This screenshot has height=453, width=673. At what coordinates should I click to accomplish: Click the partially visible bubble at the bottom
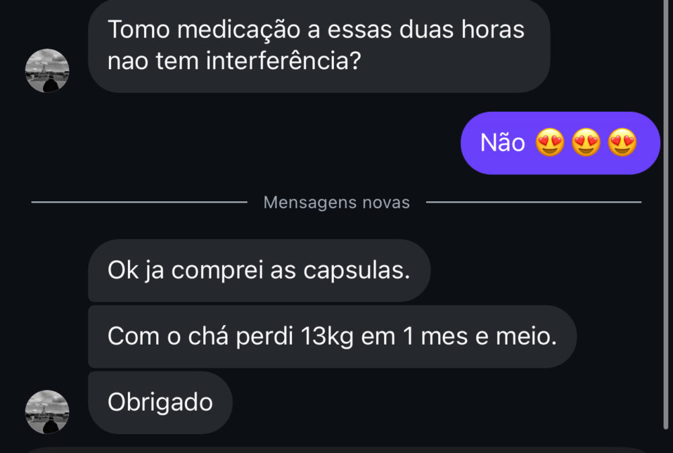336,450
